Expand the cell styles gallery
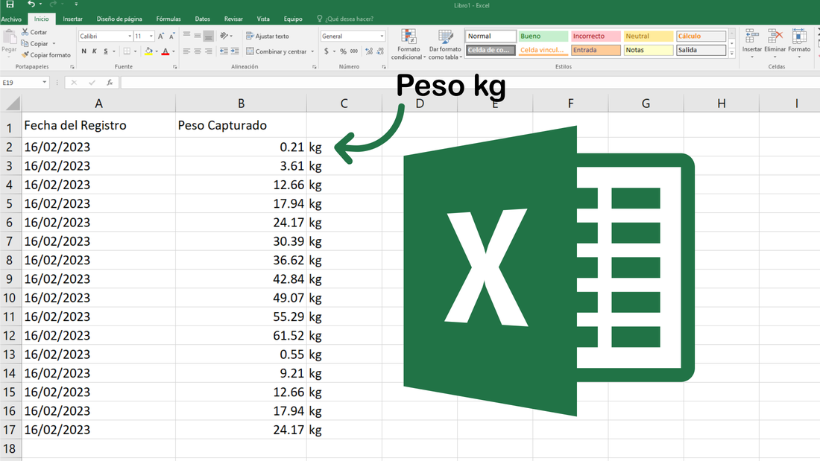The height and width of the screenshot is (461, 820). point(731,54)
